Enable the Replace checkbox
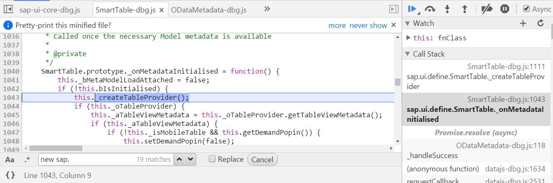 tap(212, 159)
